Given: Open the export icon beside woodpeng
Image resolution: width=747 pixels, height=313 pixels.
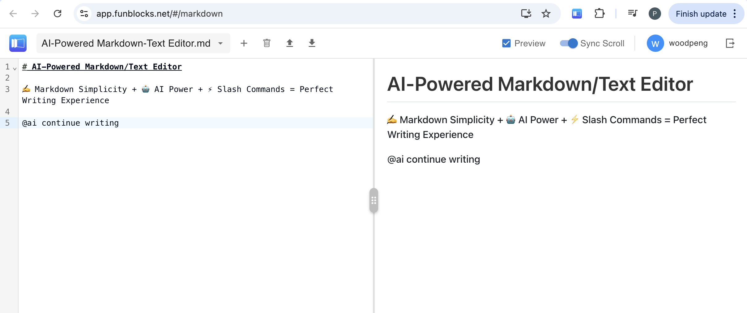Looking at the screenshot, I should pyautogui.click(x=731, y=43).
